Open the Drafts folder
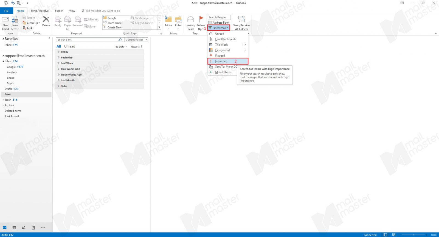 (12, 89)
